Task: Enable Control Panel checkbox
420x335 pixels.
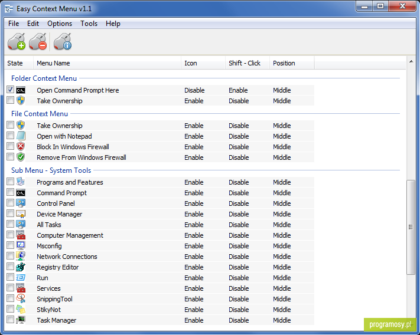Action: click(10, 203)
